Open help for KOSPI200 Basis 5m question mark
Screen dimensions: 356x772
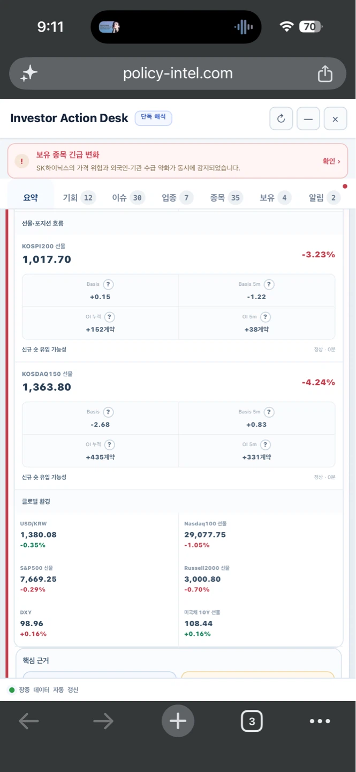click(x=269, y=284)
